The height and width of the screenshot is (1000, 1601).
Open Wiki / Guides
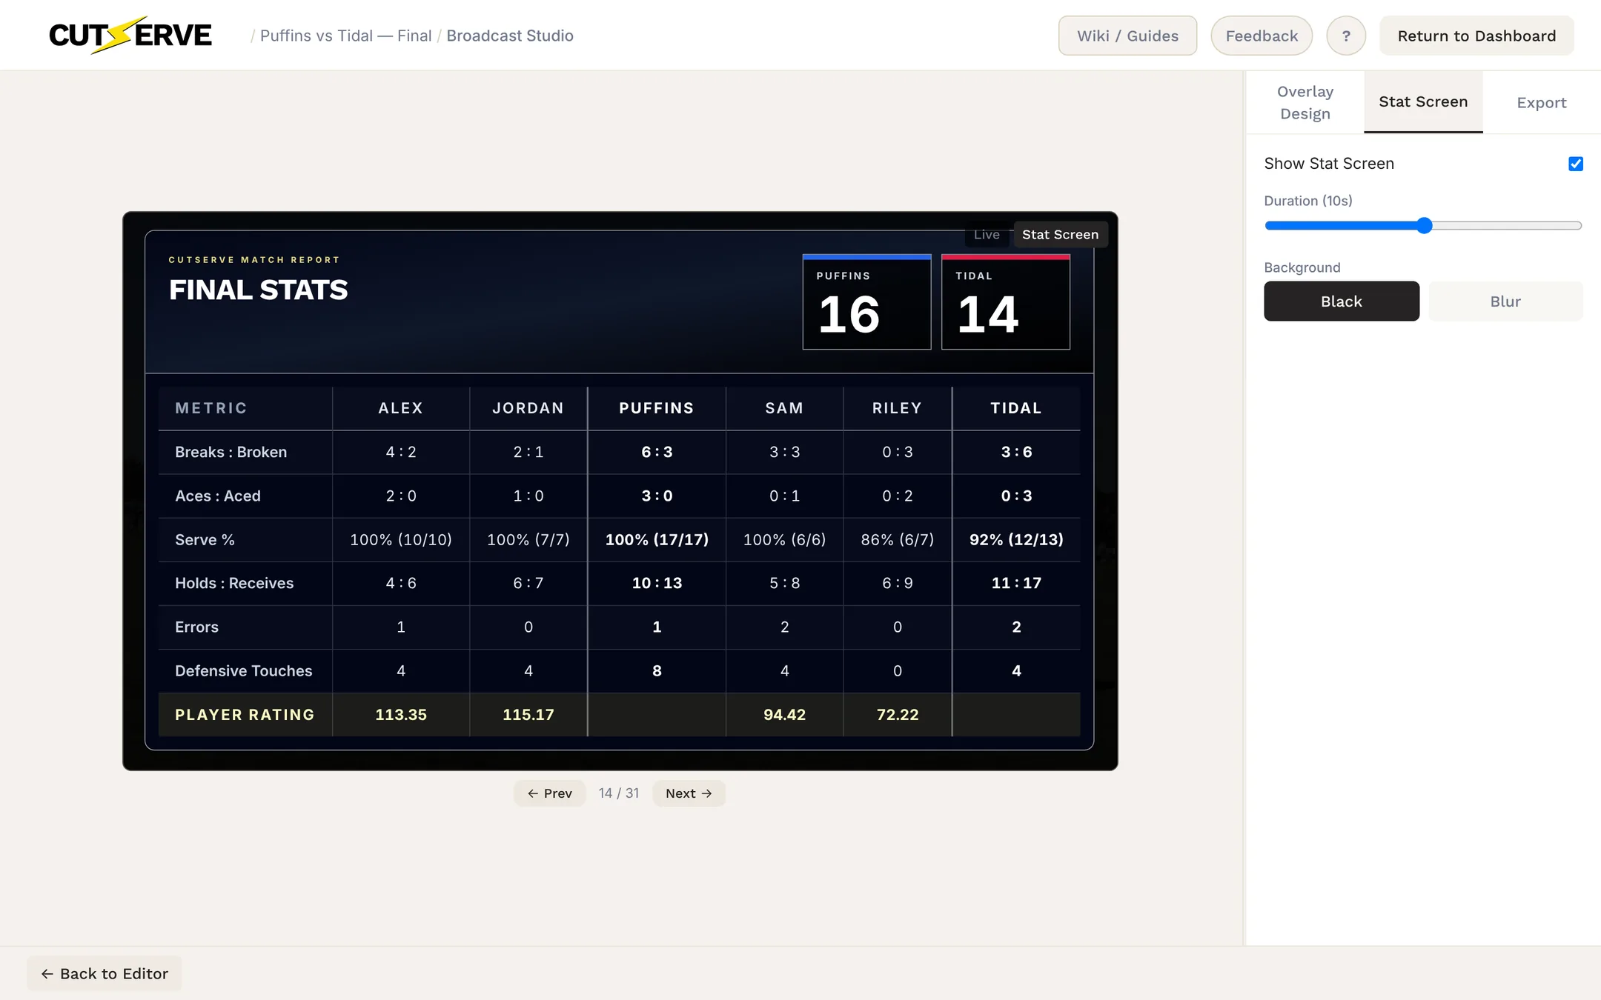click(1127, 36)
